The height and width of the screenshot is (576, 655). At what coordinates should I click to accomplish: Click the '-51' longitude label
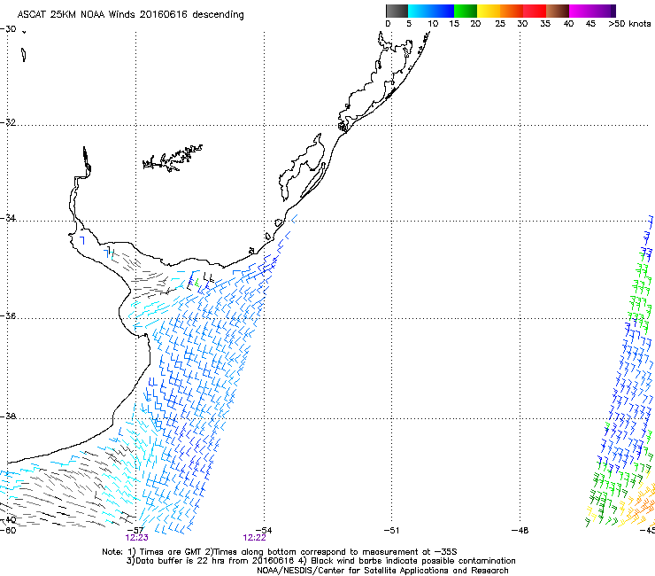click(x=391, y=530)
